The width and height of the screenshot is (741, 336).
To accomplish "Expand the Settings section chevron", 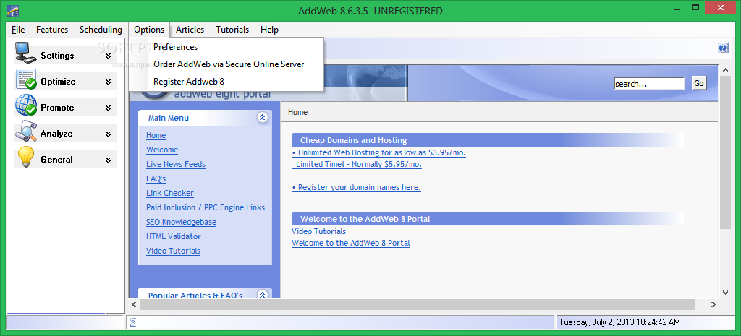I will (x=109, y=56).
